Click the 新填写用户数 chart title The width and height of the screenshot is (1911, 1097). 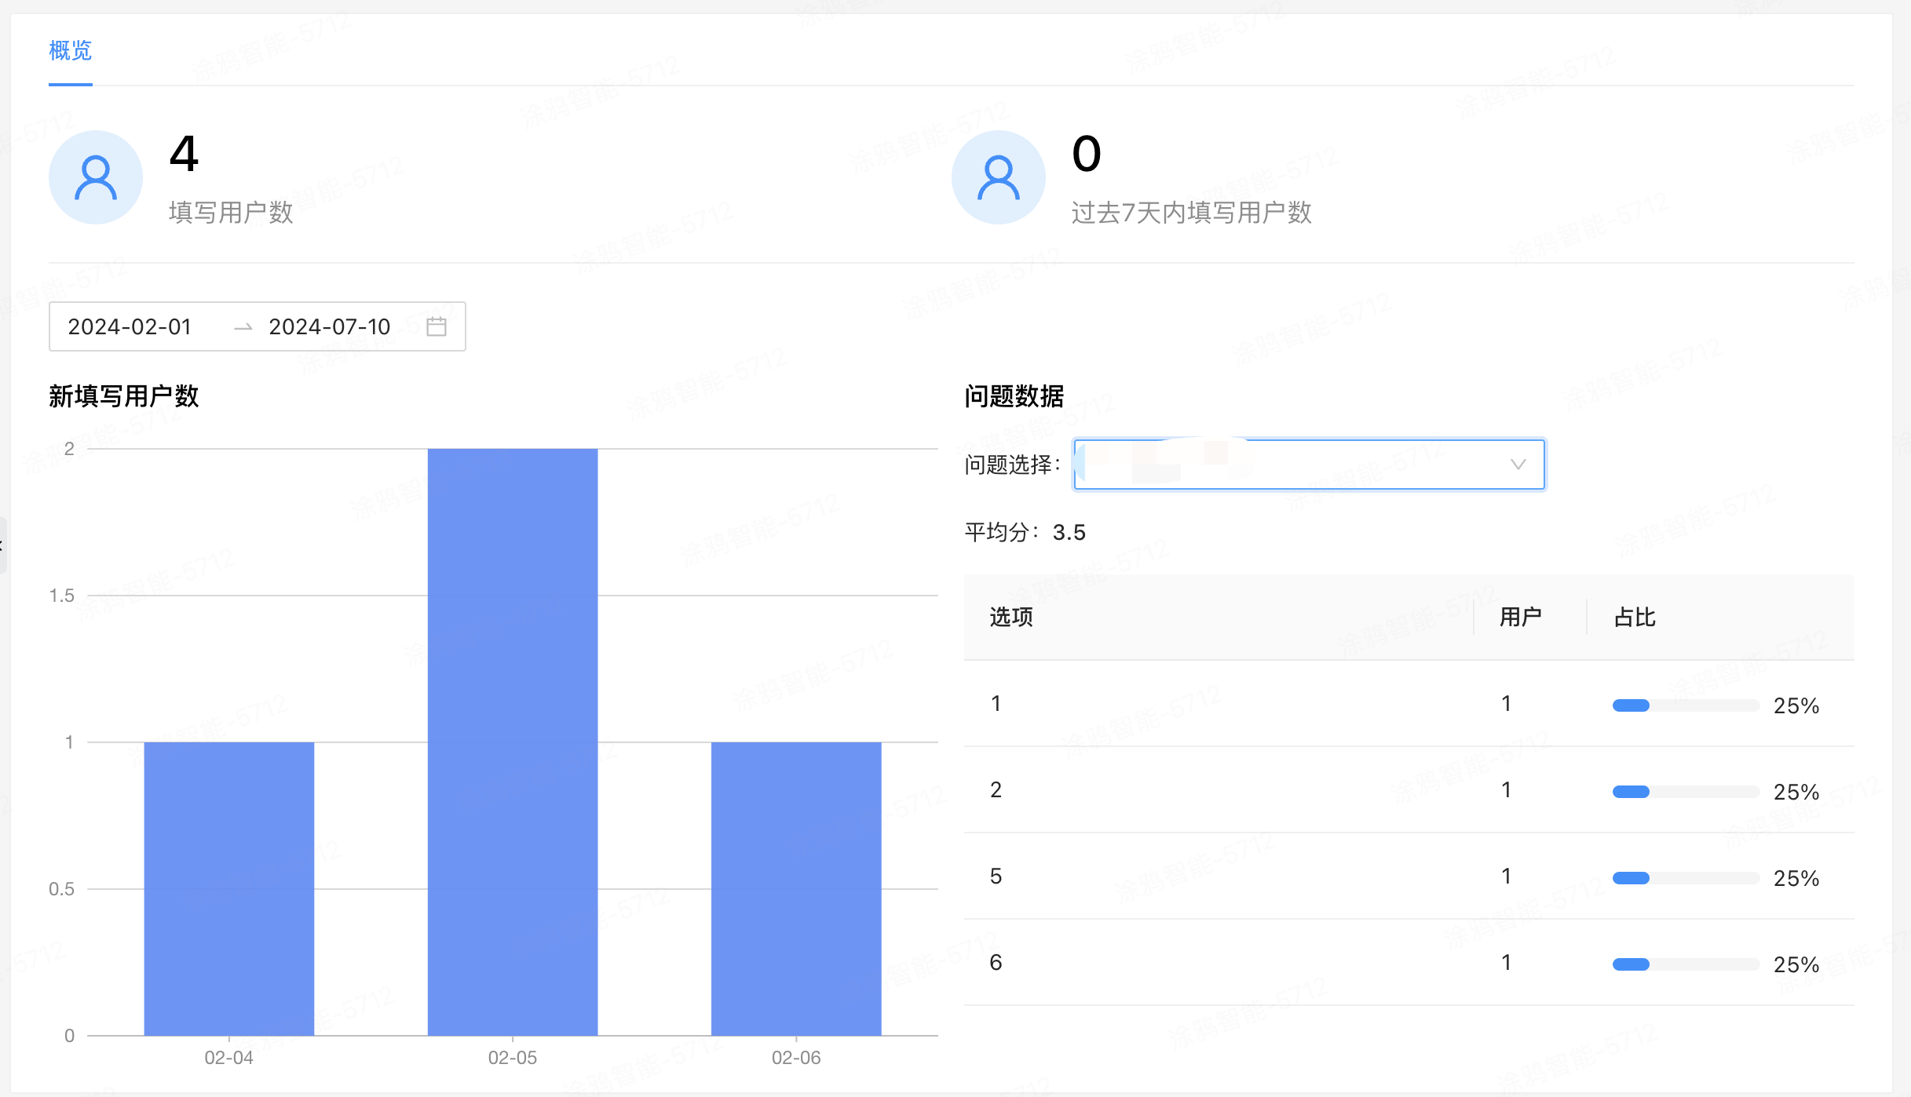[x=123, y=396]
